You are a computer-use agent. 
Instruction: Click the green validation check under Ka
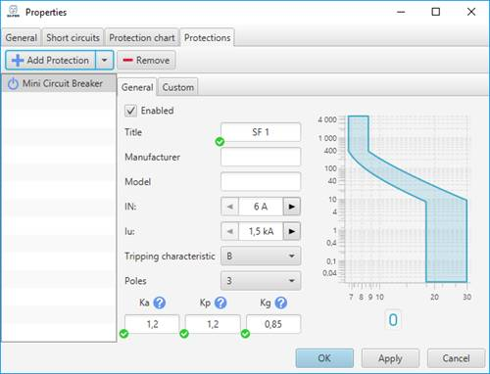(123, 334)
